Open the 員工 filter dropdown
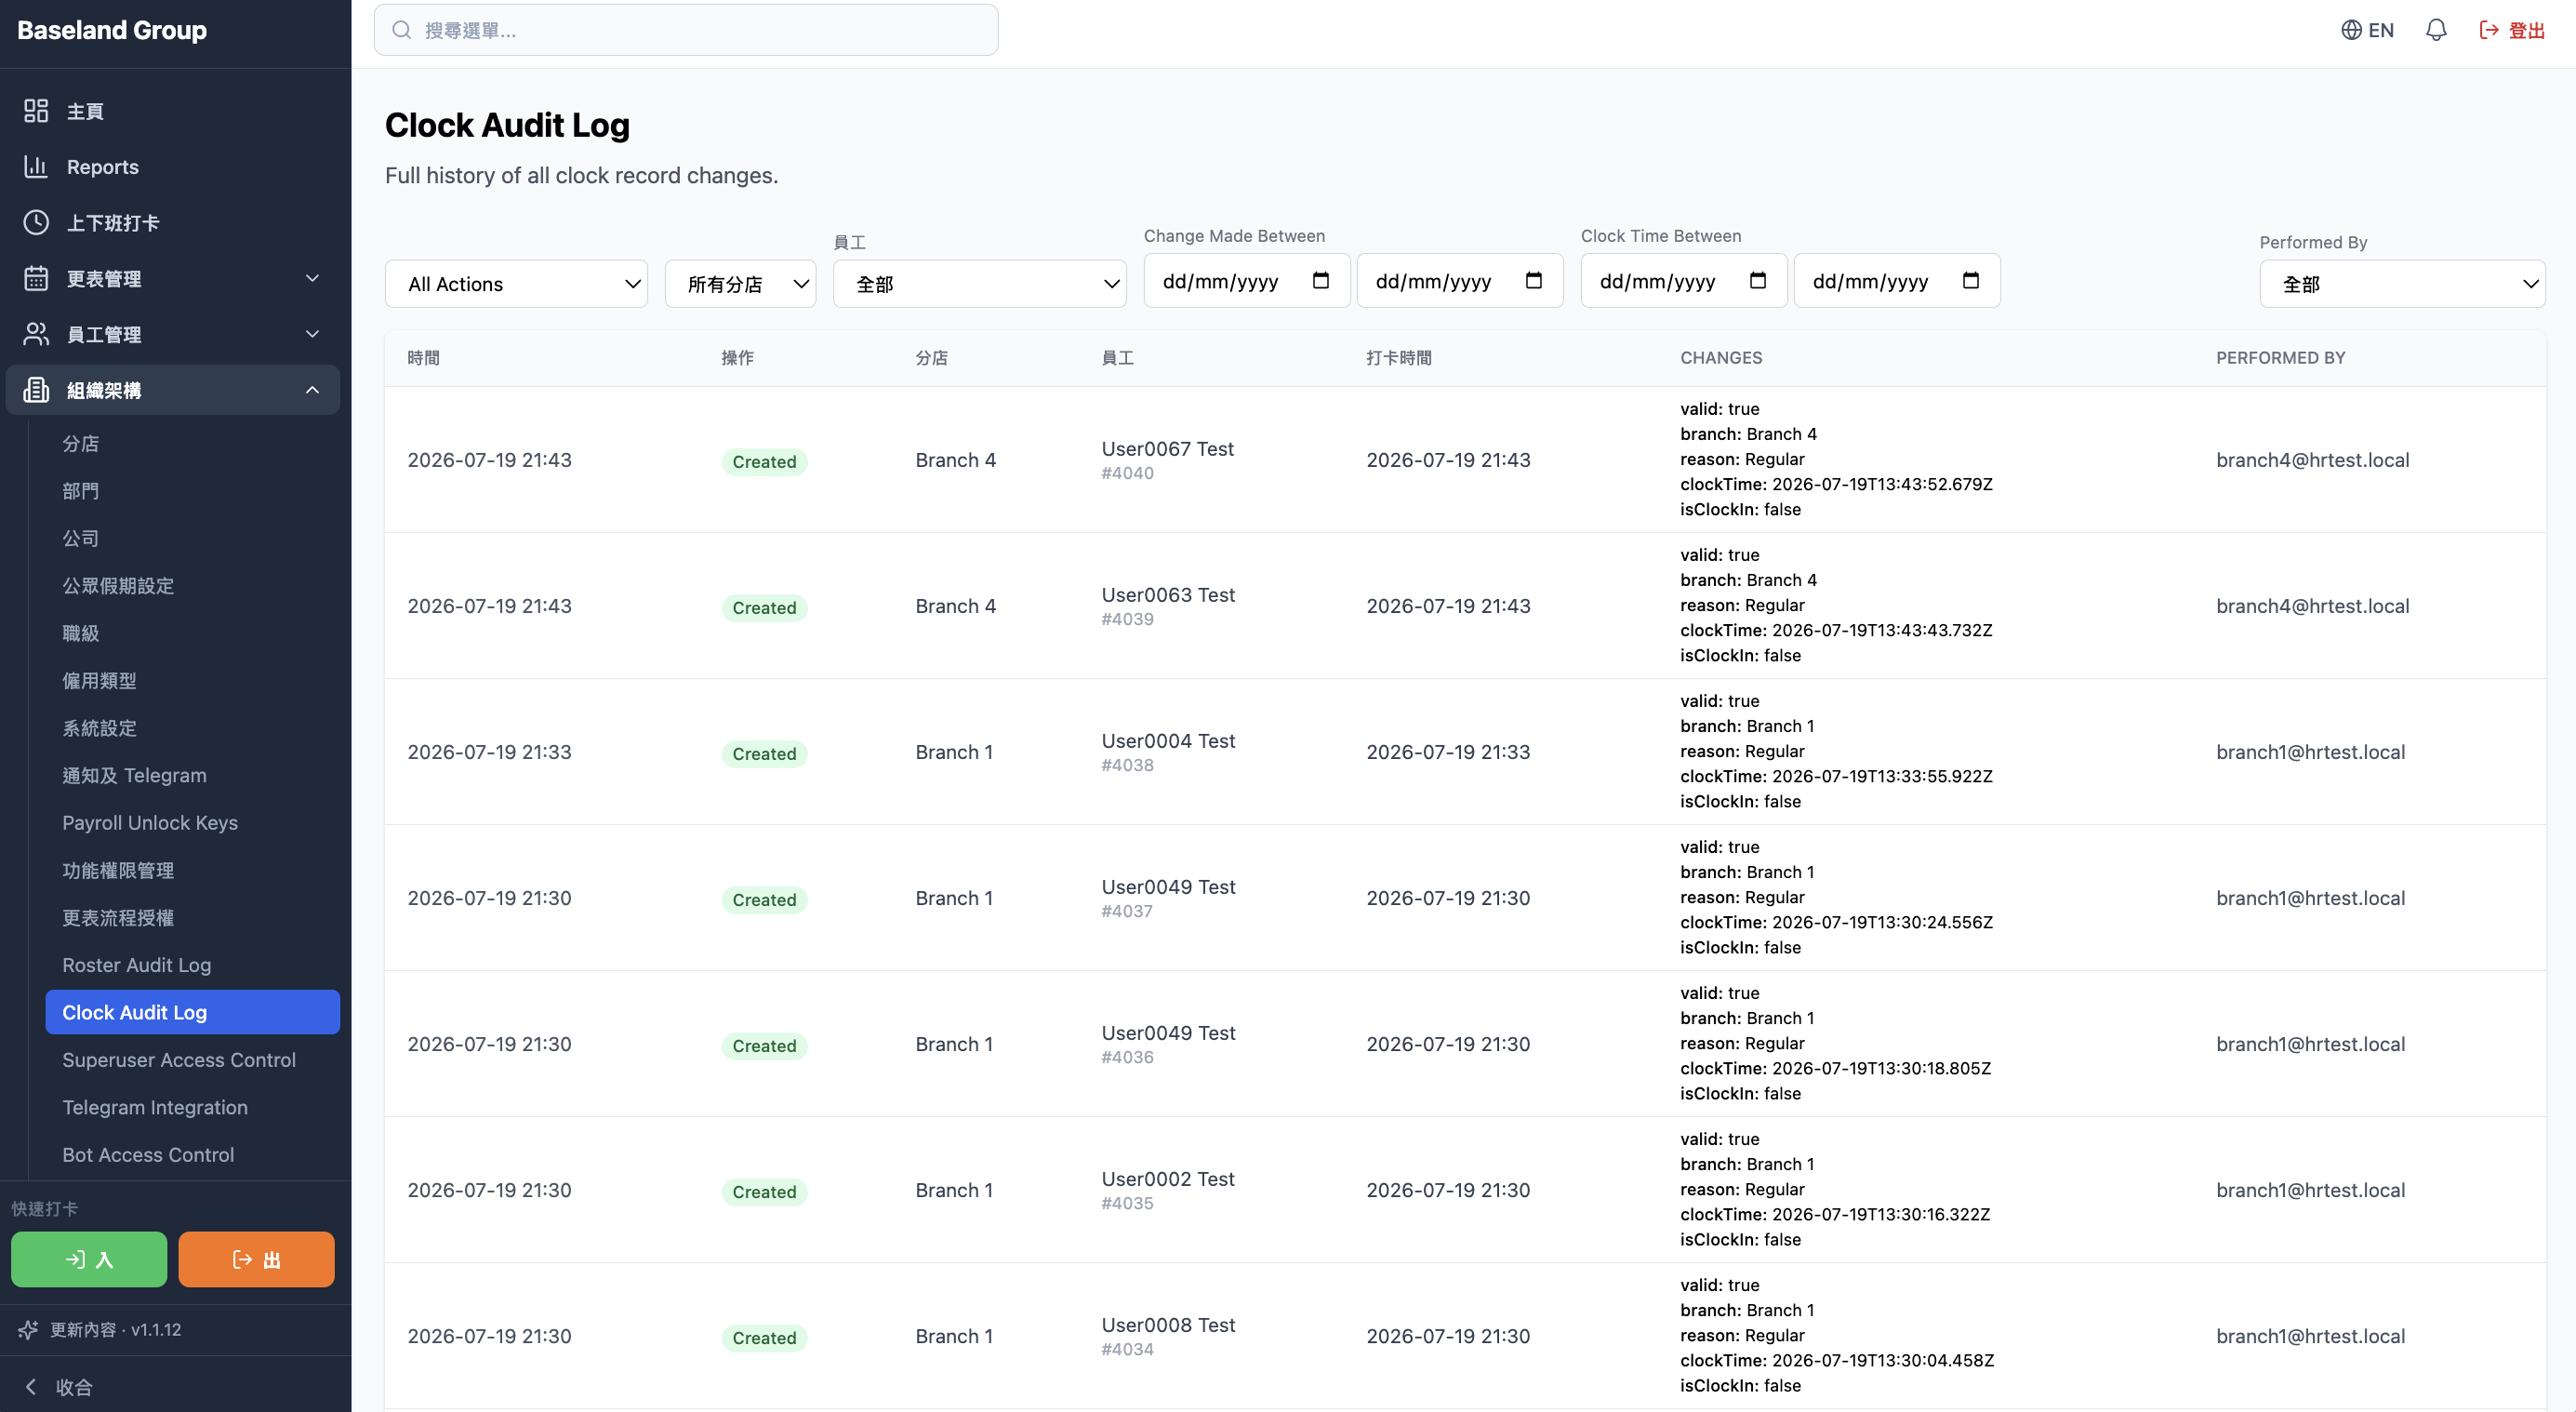The height and width of the screenshot is (1412, 2576). pos(979,284)
